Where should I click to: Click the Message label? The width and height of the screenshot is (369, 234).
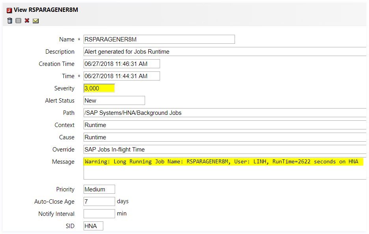pos(63,162)
